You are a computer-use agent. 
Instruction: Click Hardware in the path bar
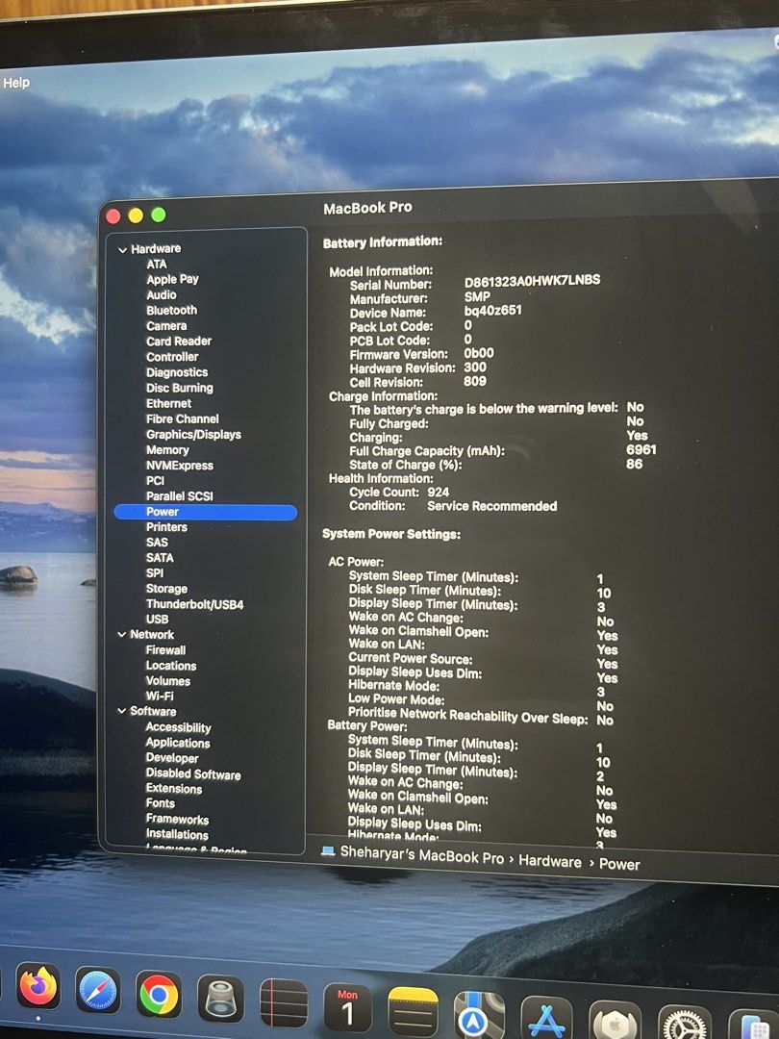[550, 861]
